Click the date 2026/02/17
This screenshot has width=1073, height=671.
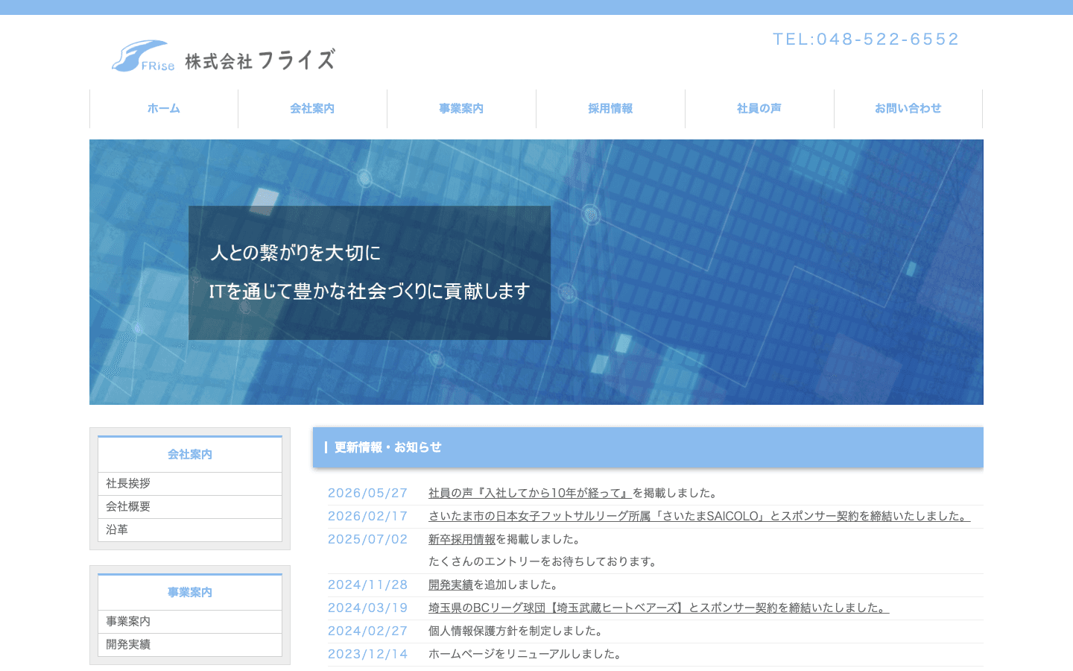[368, 516]
